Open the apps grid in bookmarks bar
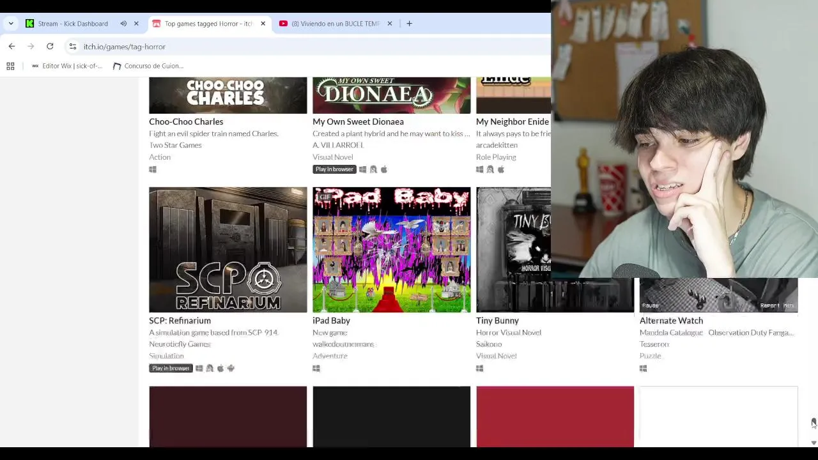Viewport: 818px width, 460px height. click(x=10, y=66)
